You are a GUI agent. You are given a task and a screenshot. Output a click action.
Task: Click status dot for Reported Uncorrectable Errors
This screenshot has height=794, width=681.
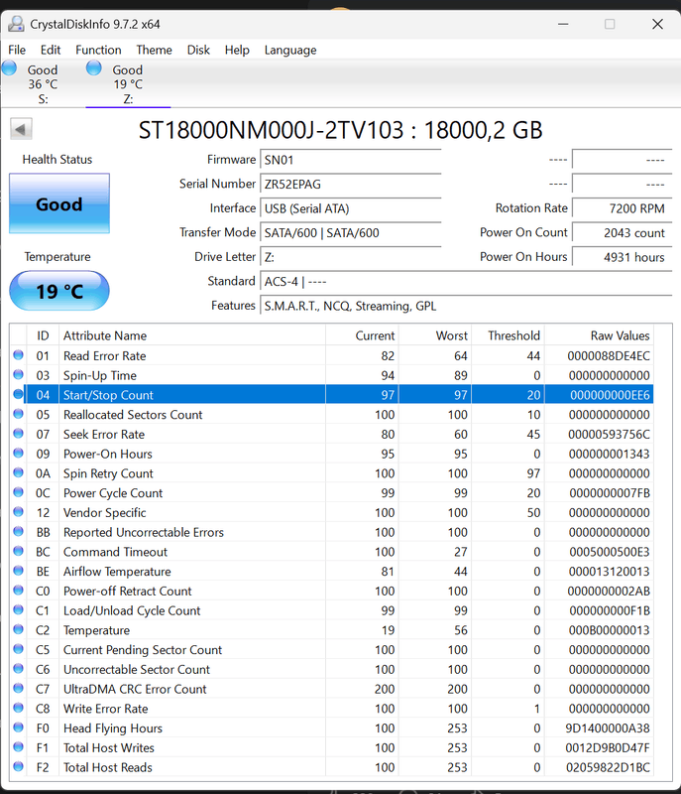pos(18,531)
